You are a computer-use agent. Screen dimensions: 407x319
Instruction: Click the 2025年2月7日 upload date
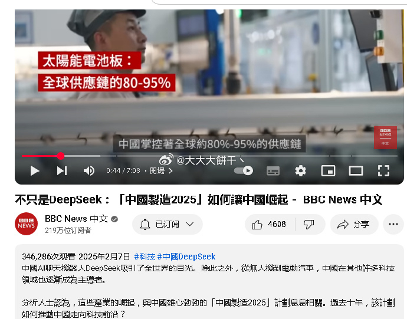click(104, 256)
